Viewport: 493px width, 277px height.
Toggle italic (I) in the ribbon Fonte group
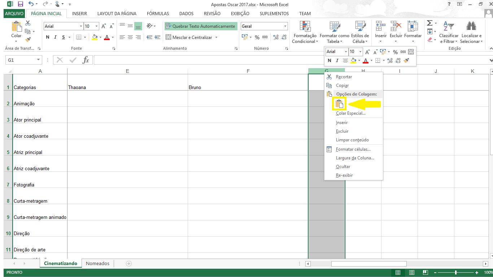55,37
